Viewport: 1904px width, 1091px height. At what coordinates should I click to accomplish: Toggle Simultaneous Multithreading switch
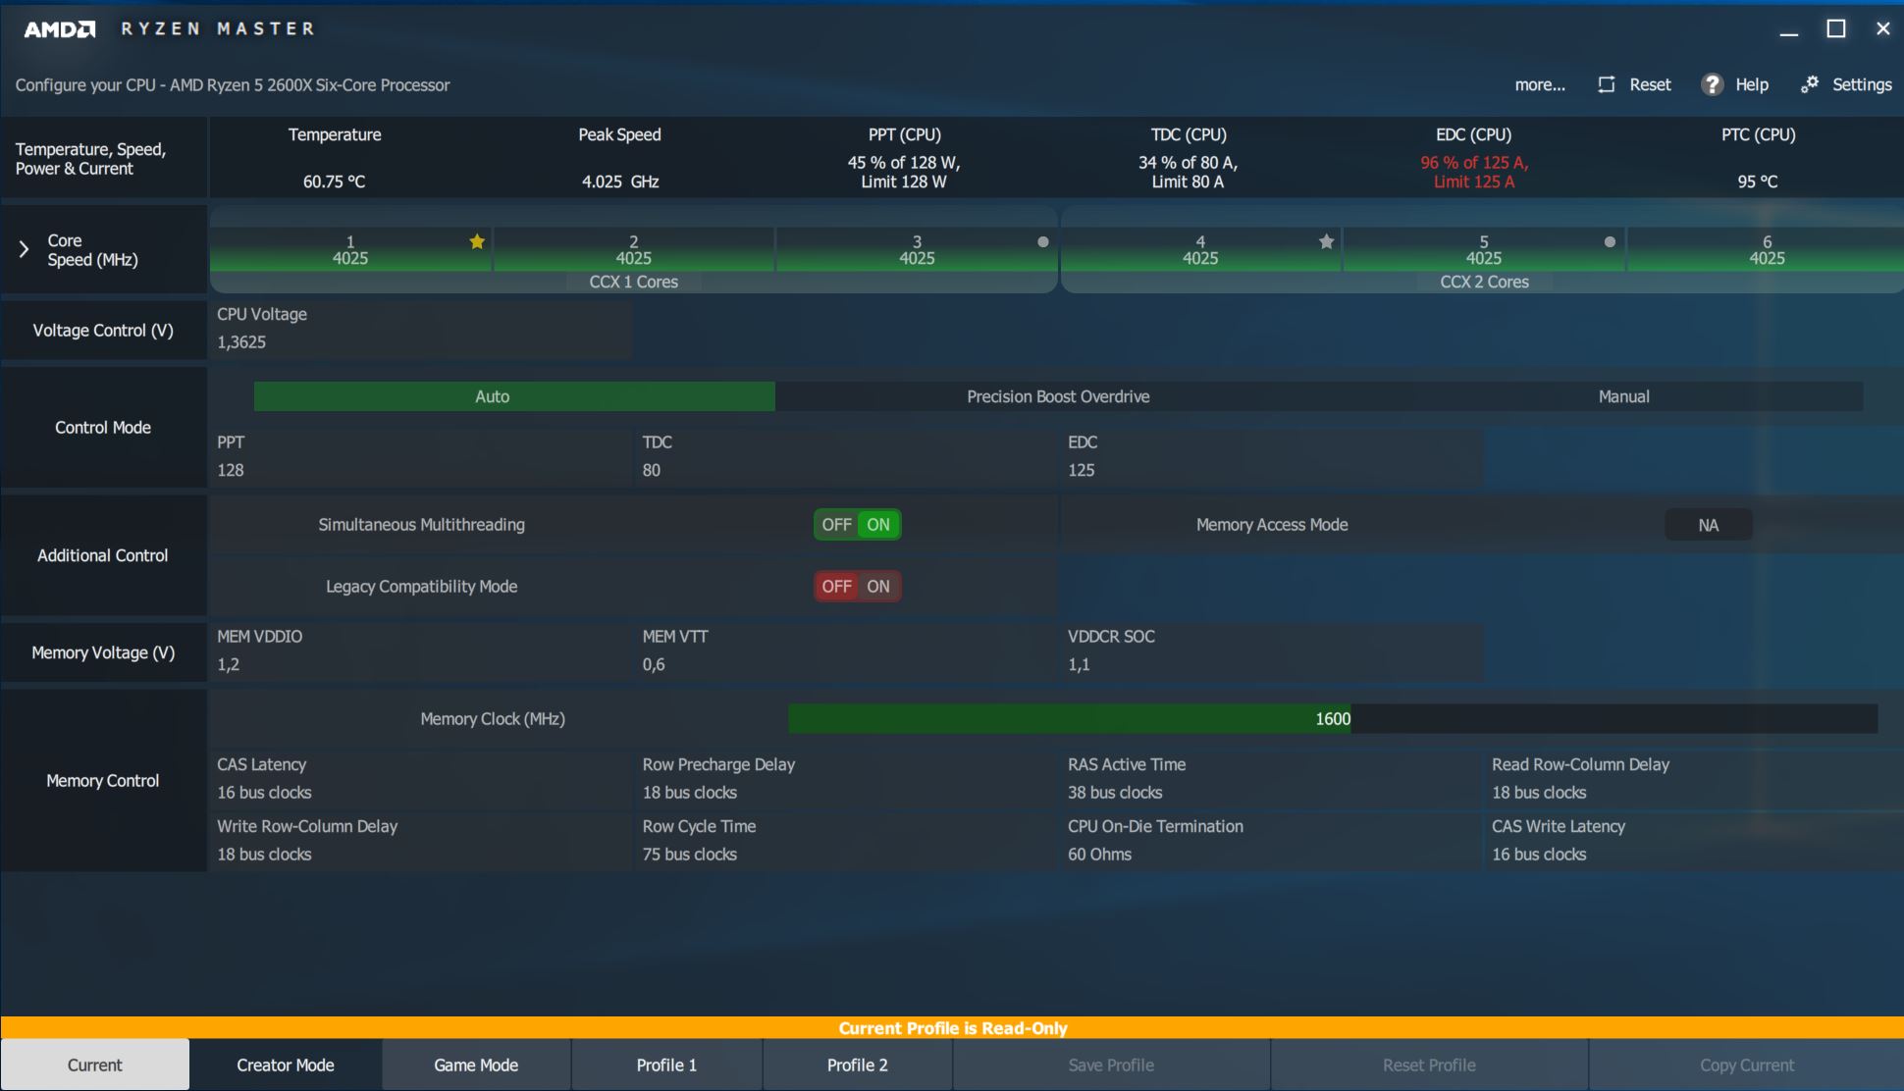(857, 525)
